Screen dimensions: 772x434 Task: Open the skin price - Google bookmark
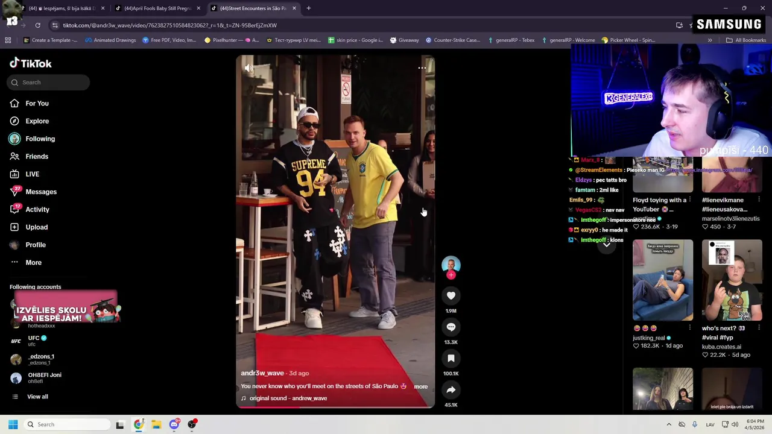point(355,40)
